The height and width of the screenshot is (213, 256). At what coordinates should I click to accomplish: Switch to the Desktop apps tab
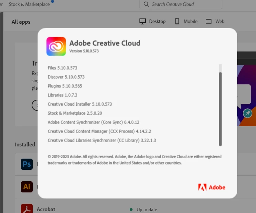point(152,21)
